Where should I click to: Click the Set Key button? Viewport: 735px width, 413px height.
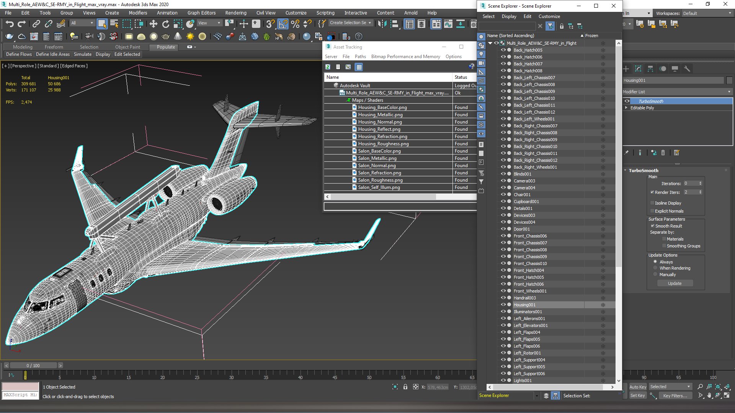[637, 396]
